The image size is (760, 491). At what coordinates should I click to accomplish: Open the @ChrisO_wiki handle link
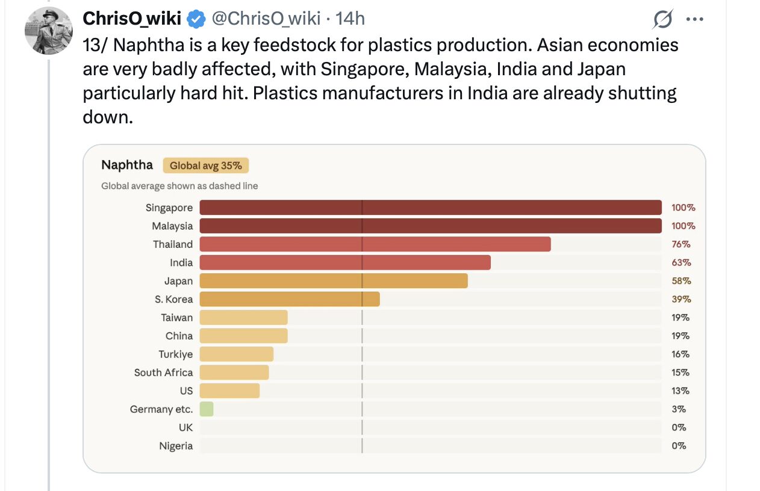pyautogui.click(x=266, y=19)
